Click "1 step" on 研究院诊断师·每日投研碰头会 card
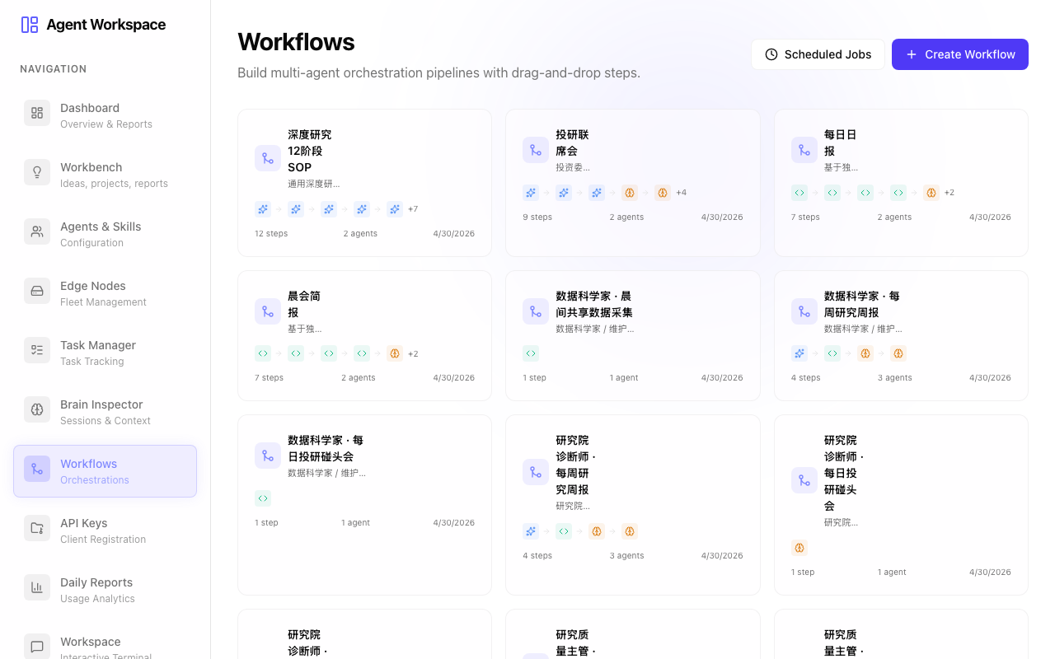 click(803, 573)
